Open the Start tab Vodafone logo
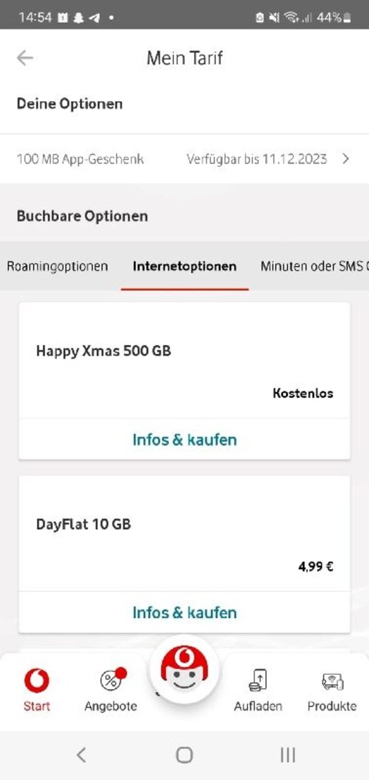 pos(37,681)
